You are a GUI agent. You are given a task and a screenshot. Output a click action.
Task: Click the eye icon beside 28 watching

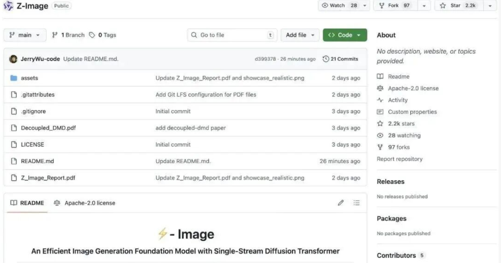point(380,135)
